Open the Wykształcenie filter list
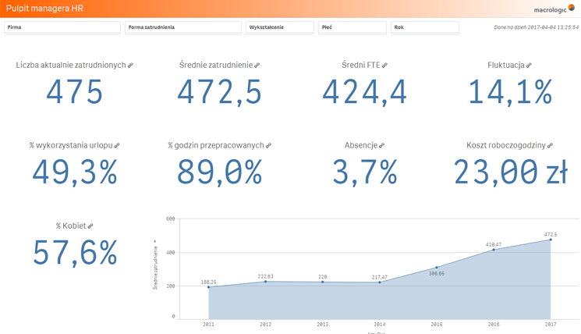Viewport: 581px width, 334px height. 280,27
